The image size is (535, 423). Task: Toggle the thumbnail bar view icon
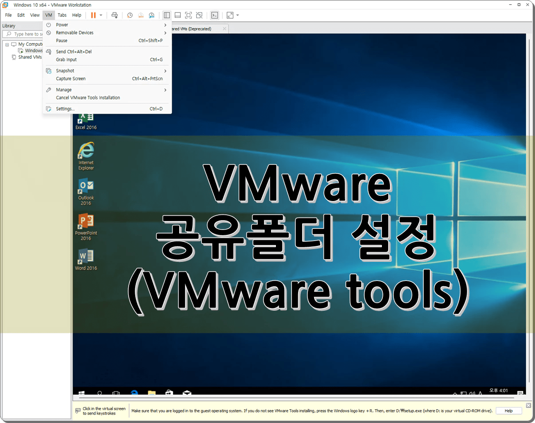coord(177,15)
